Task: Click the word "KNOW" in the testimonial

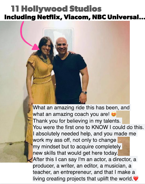Action: click(x=100, y=127)
